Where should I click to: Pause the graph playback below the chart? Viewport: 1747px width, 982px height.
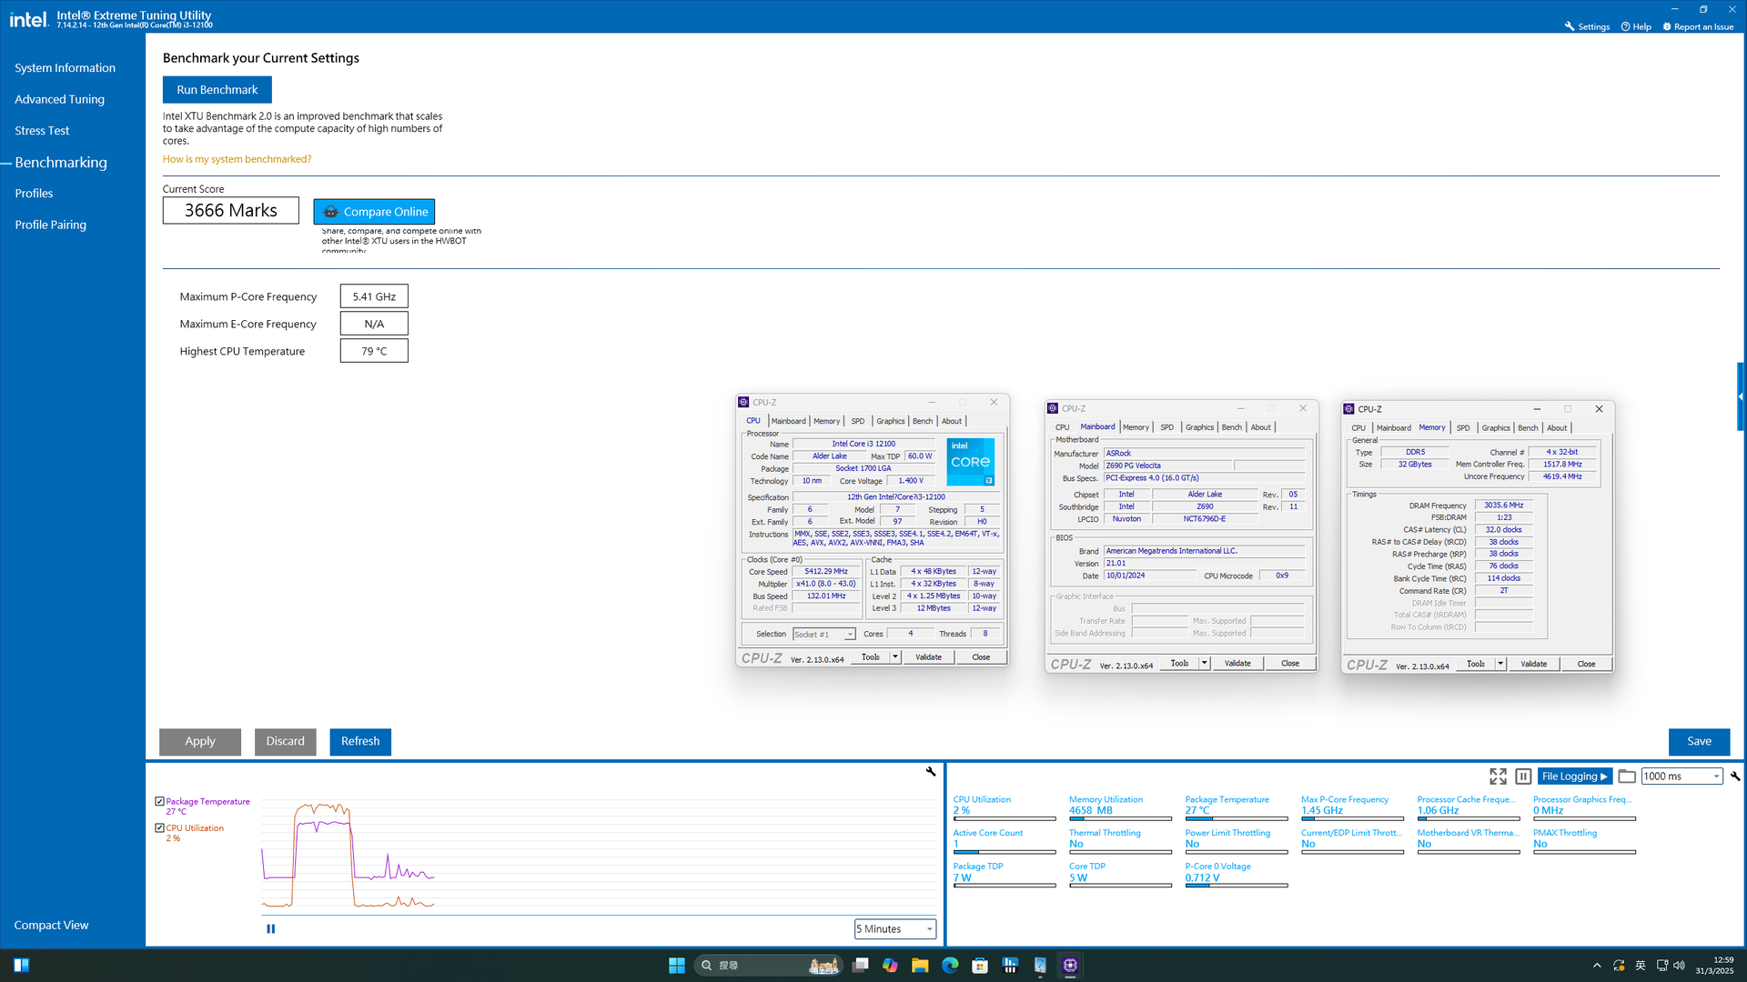(270, 928)
